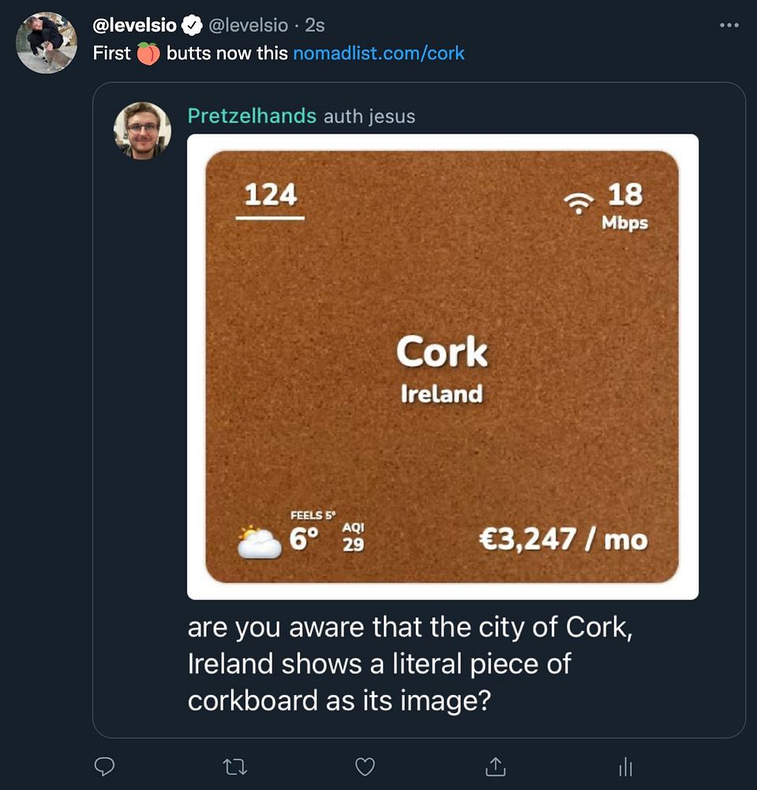Open the nomadlist.com/cork link
The width and height of the screenshot is (757, 790).
(x=378, y=54)
